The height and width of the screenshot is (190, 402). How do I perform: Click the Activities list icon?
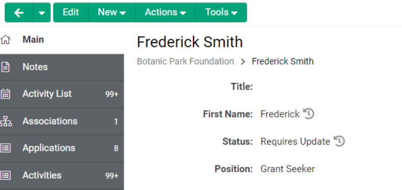pos(6,175)
